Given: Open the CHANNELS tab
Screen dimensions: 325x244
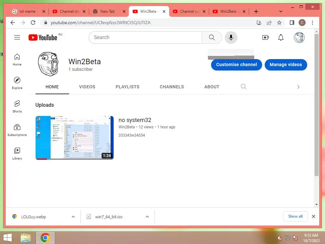Looking at the screenshot, I should click(x=172, y=87).
